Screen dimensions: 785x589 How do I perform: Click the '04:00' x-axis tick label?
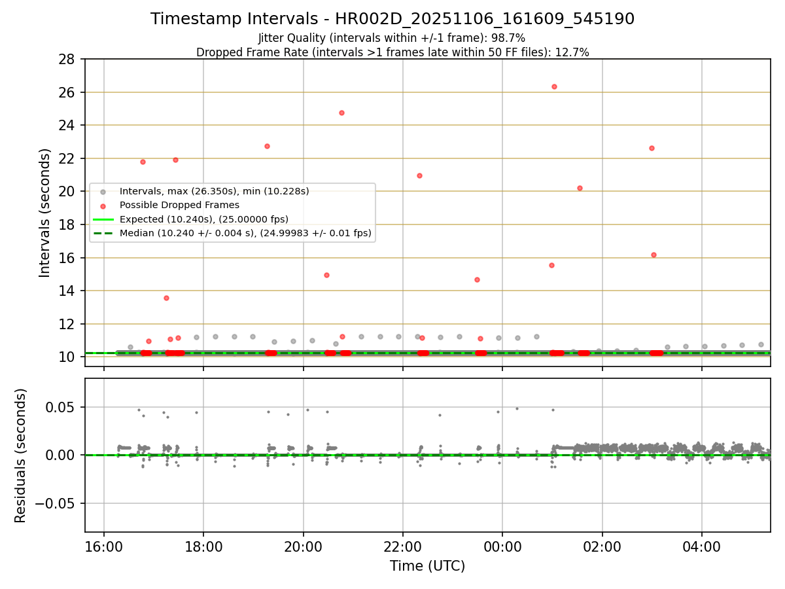pos(702,546)
